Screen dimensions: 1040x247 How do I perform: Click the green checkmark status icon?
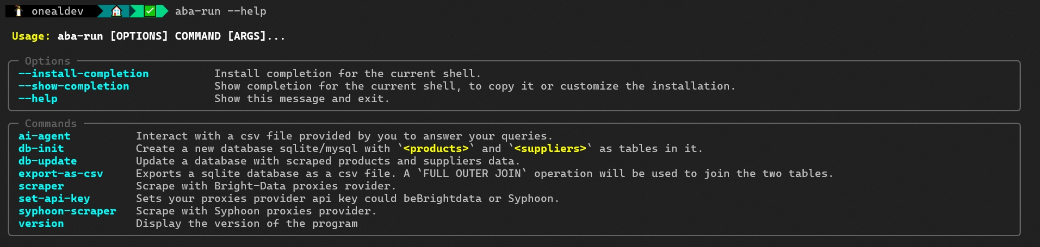(x=150, y=11)
